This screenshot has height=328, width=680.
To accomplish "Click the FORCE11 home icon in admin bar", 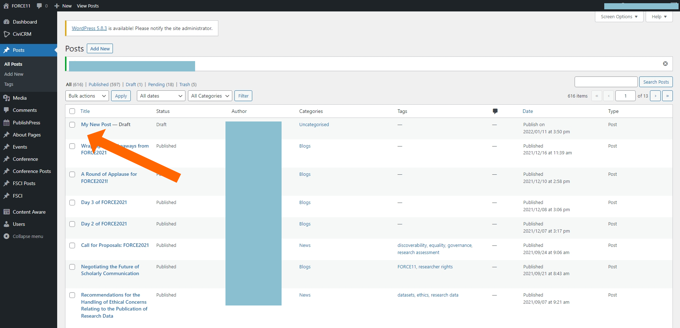I will coord(6,6).
